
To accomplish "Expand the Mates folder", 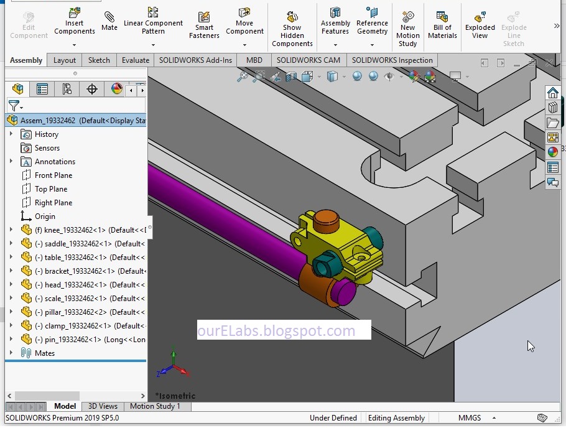I will (x=10, y=353).
